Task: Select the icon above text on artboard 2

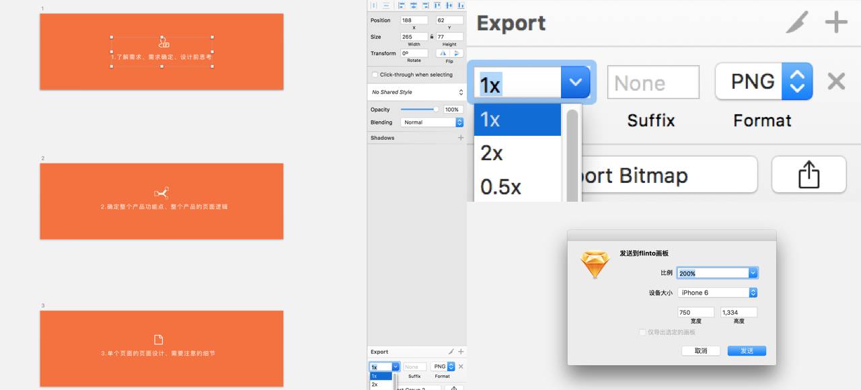Action: 161,193
